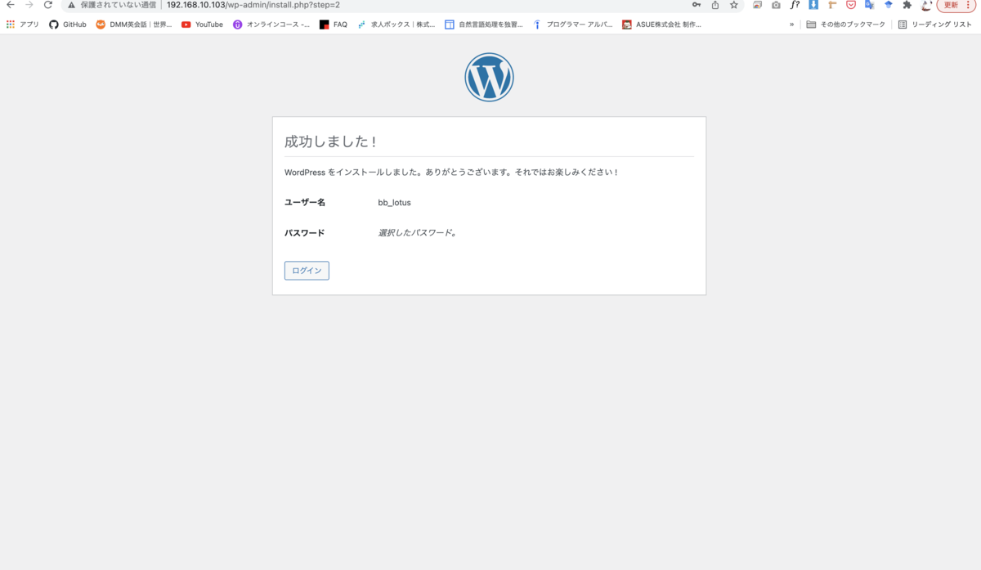Click the tan hammer-shaped extension icon

[832, 5]
